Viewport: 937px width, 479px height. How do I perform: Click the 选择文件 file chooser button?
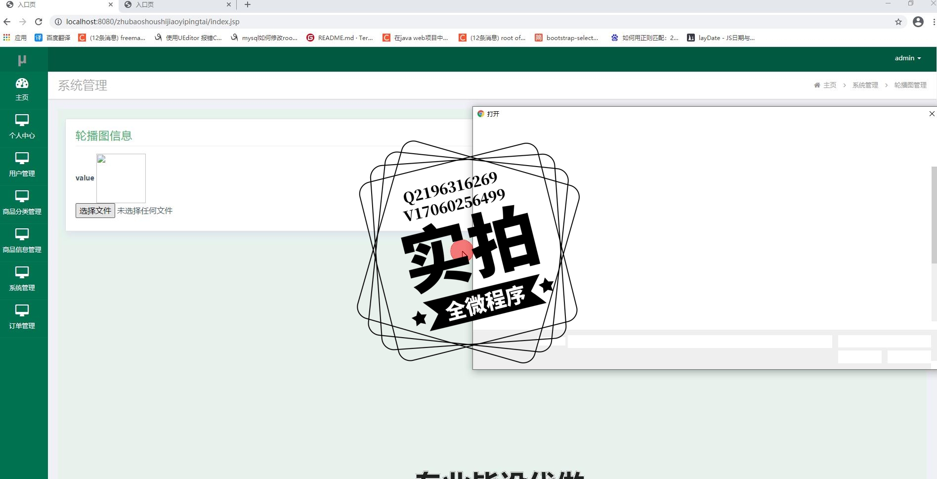tap(95, 211)
